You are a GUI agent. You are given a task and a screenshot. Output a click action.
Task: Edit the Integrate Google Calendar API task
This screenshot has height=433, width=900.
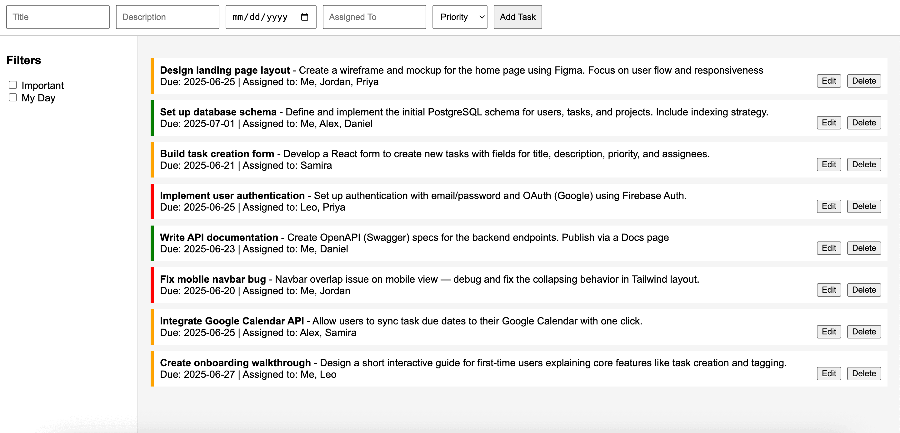[828, 332]
